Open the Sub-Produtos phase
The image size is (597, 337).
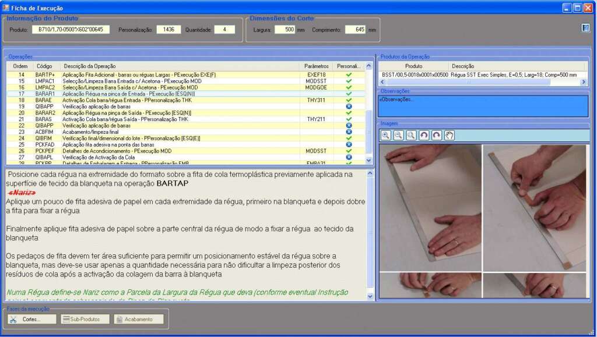click(x=85, y=319)
